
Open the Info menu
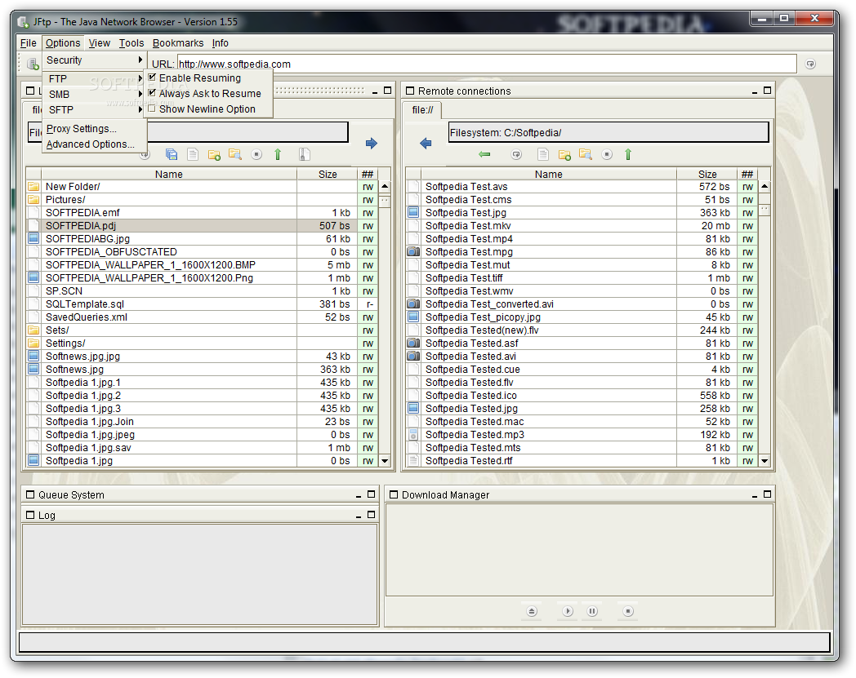[x=221, y=43]
